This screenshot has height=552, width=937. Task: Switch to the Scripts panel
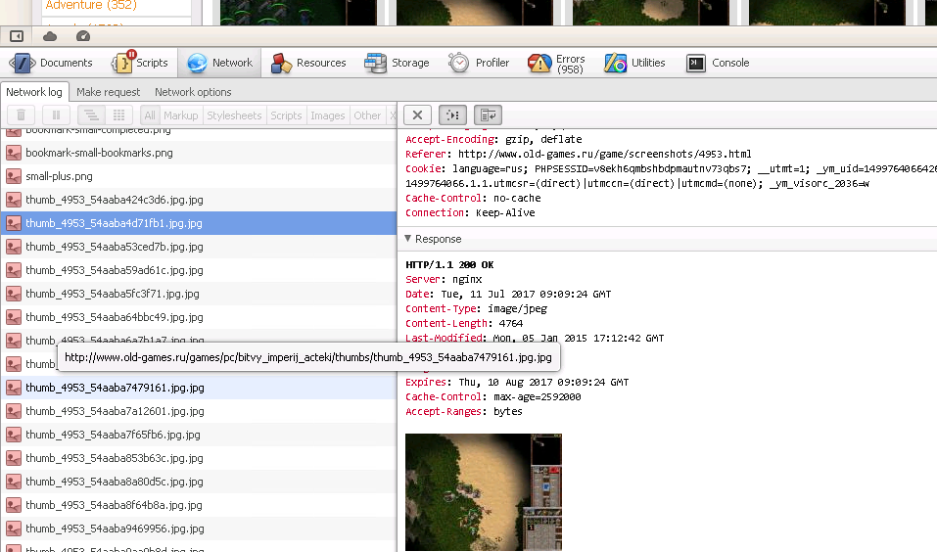click(140, 63)
